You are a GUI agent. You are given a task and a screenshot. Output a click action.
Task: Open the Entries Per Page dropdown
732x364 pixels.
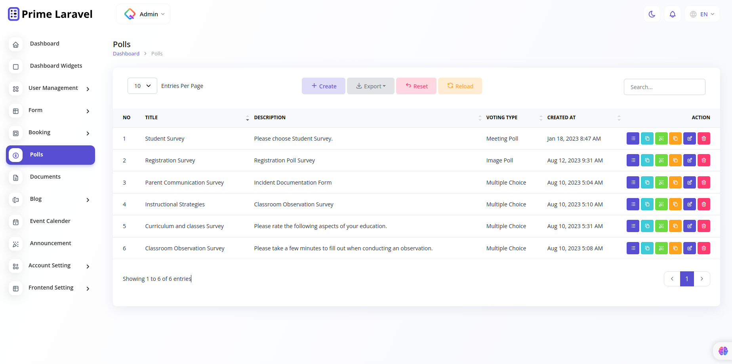(x=142, y=86)
